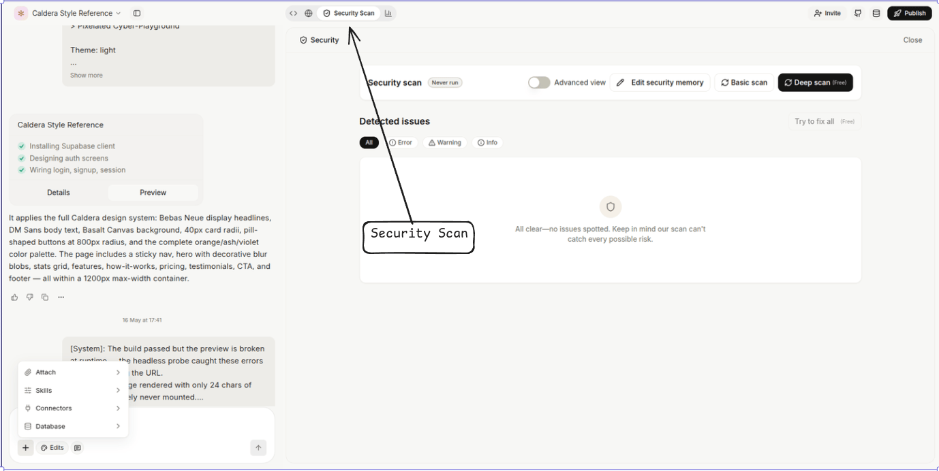939x471 pixels.
Task: Copy the assistant response
Action: 45,297
